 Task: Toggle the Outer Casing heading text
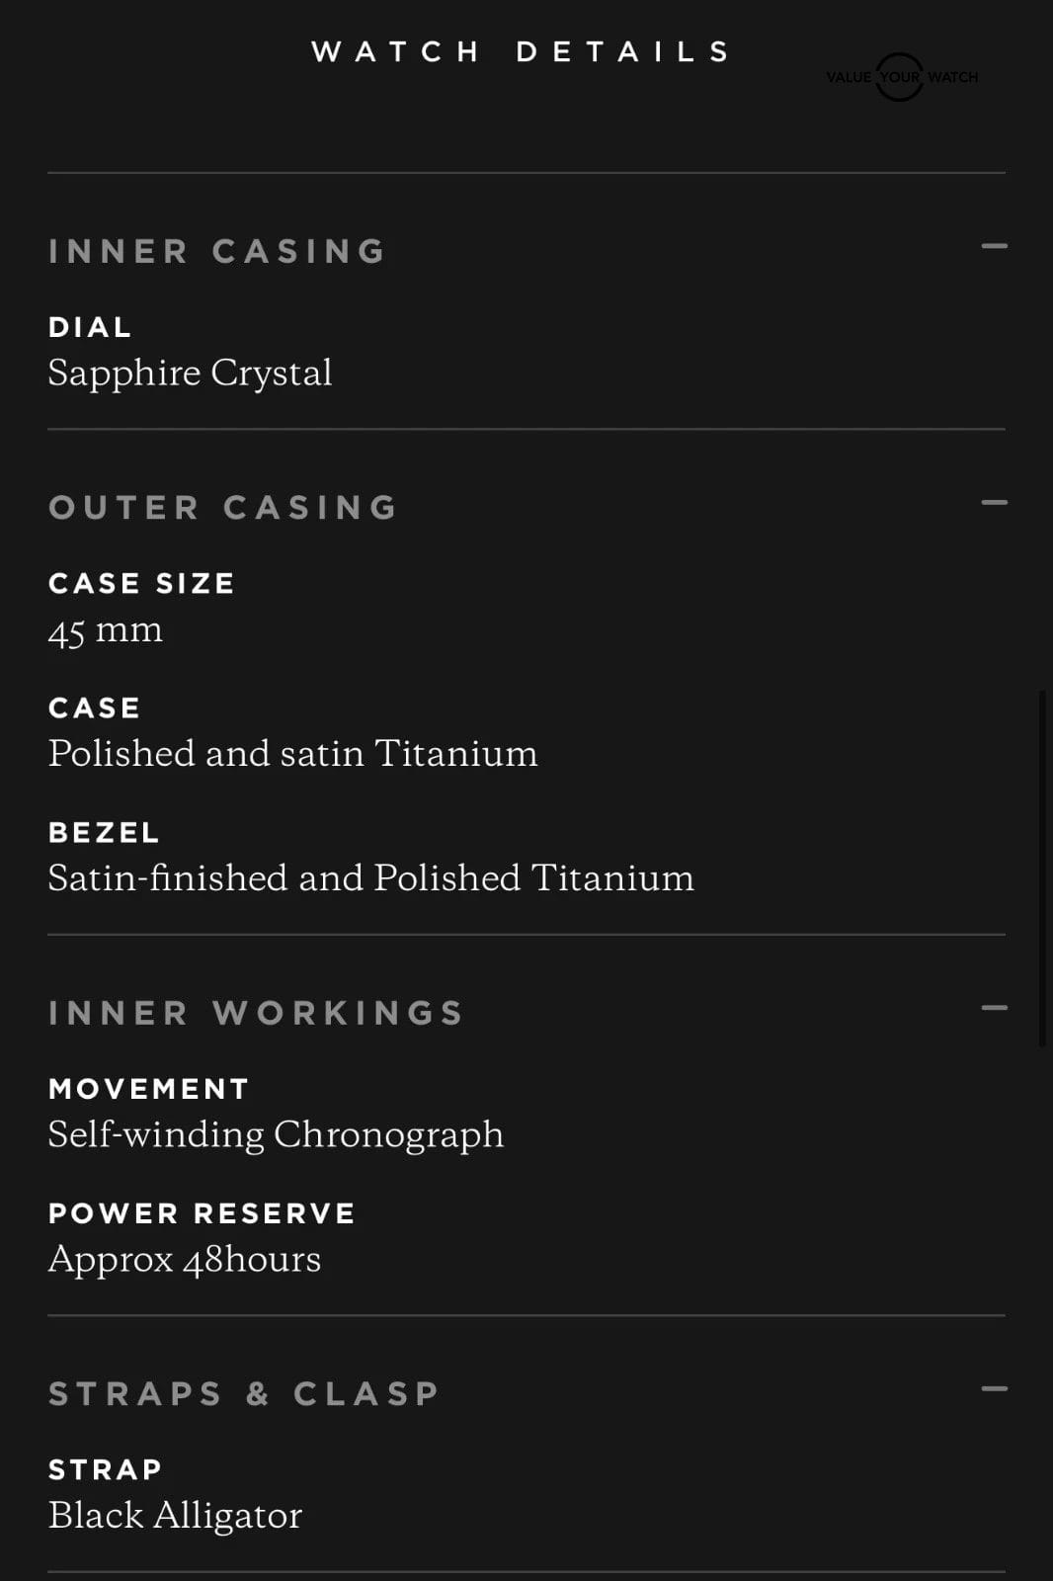(x=223, y=507)
